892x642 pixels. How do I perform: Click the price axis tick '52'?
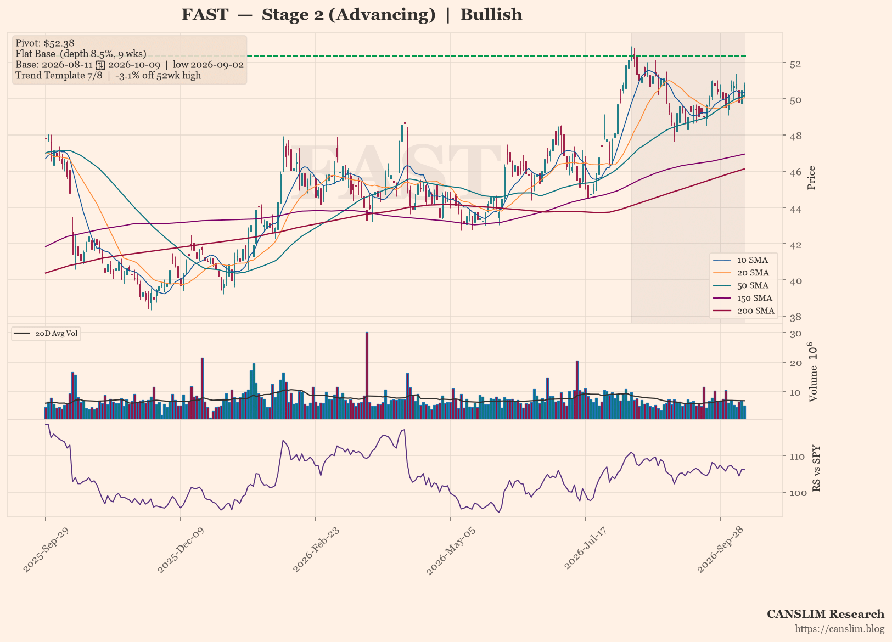coord(795,64)
